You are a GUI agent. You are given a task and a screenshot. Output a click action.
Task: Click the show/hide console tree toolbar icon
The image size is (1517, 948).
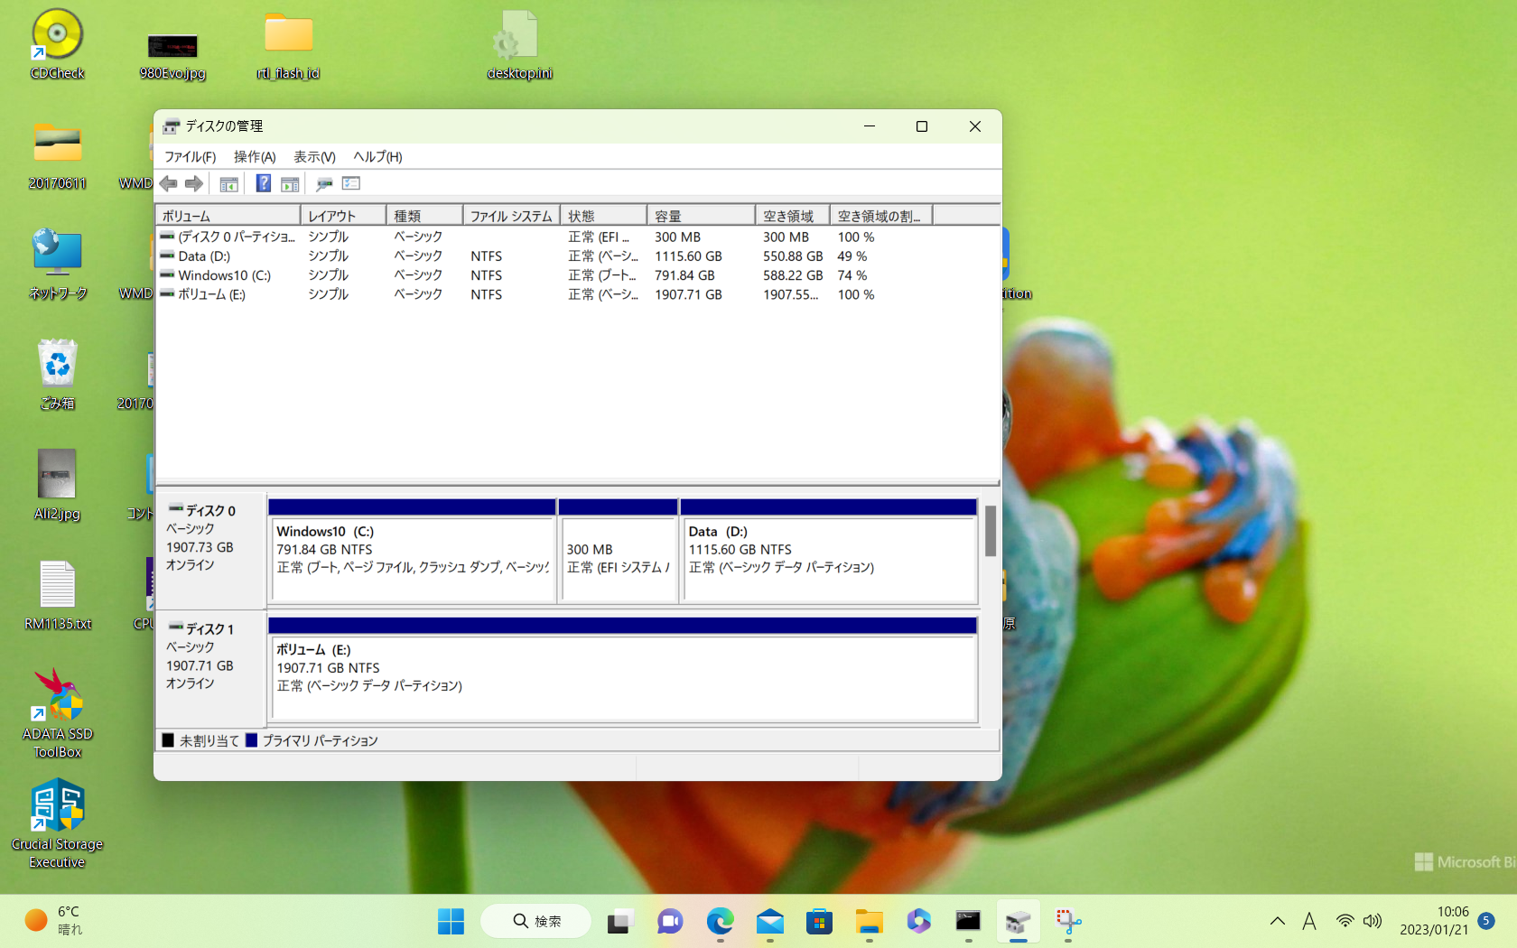229,184
